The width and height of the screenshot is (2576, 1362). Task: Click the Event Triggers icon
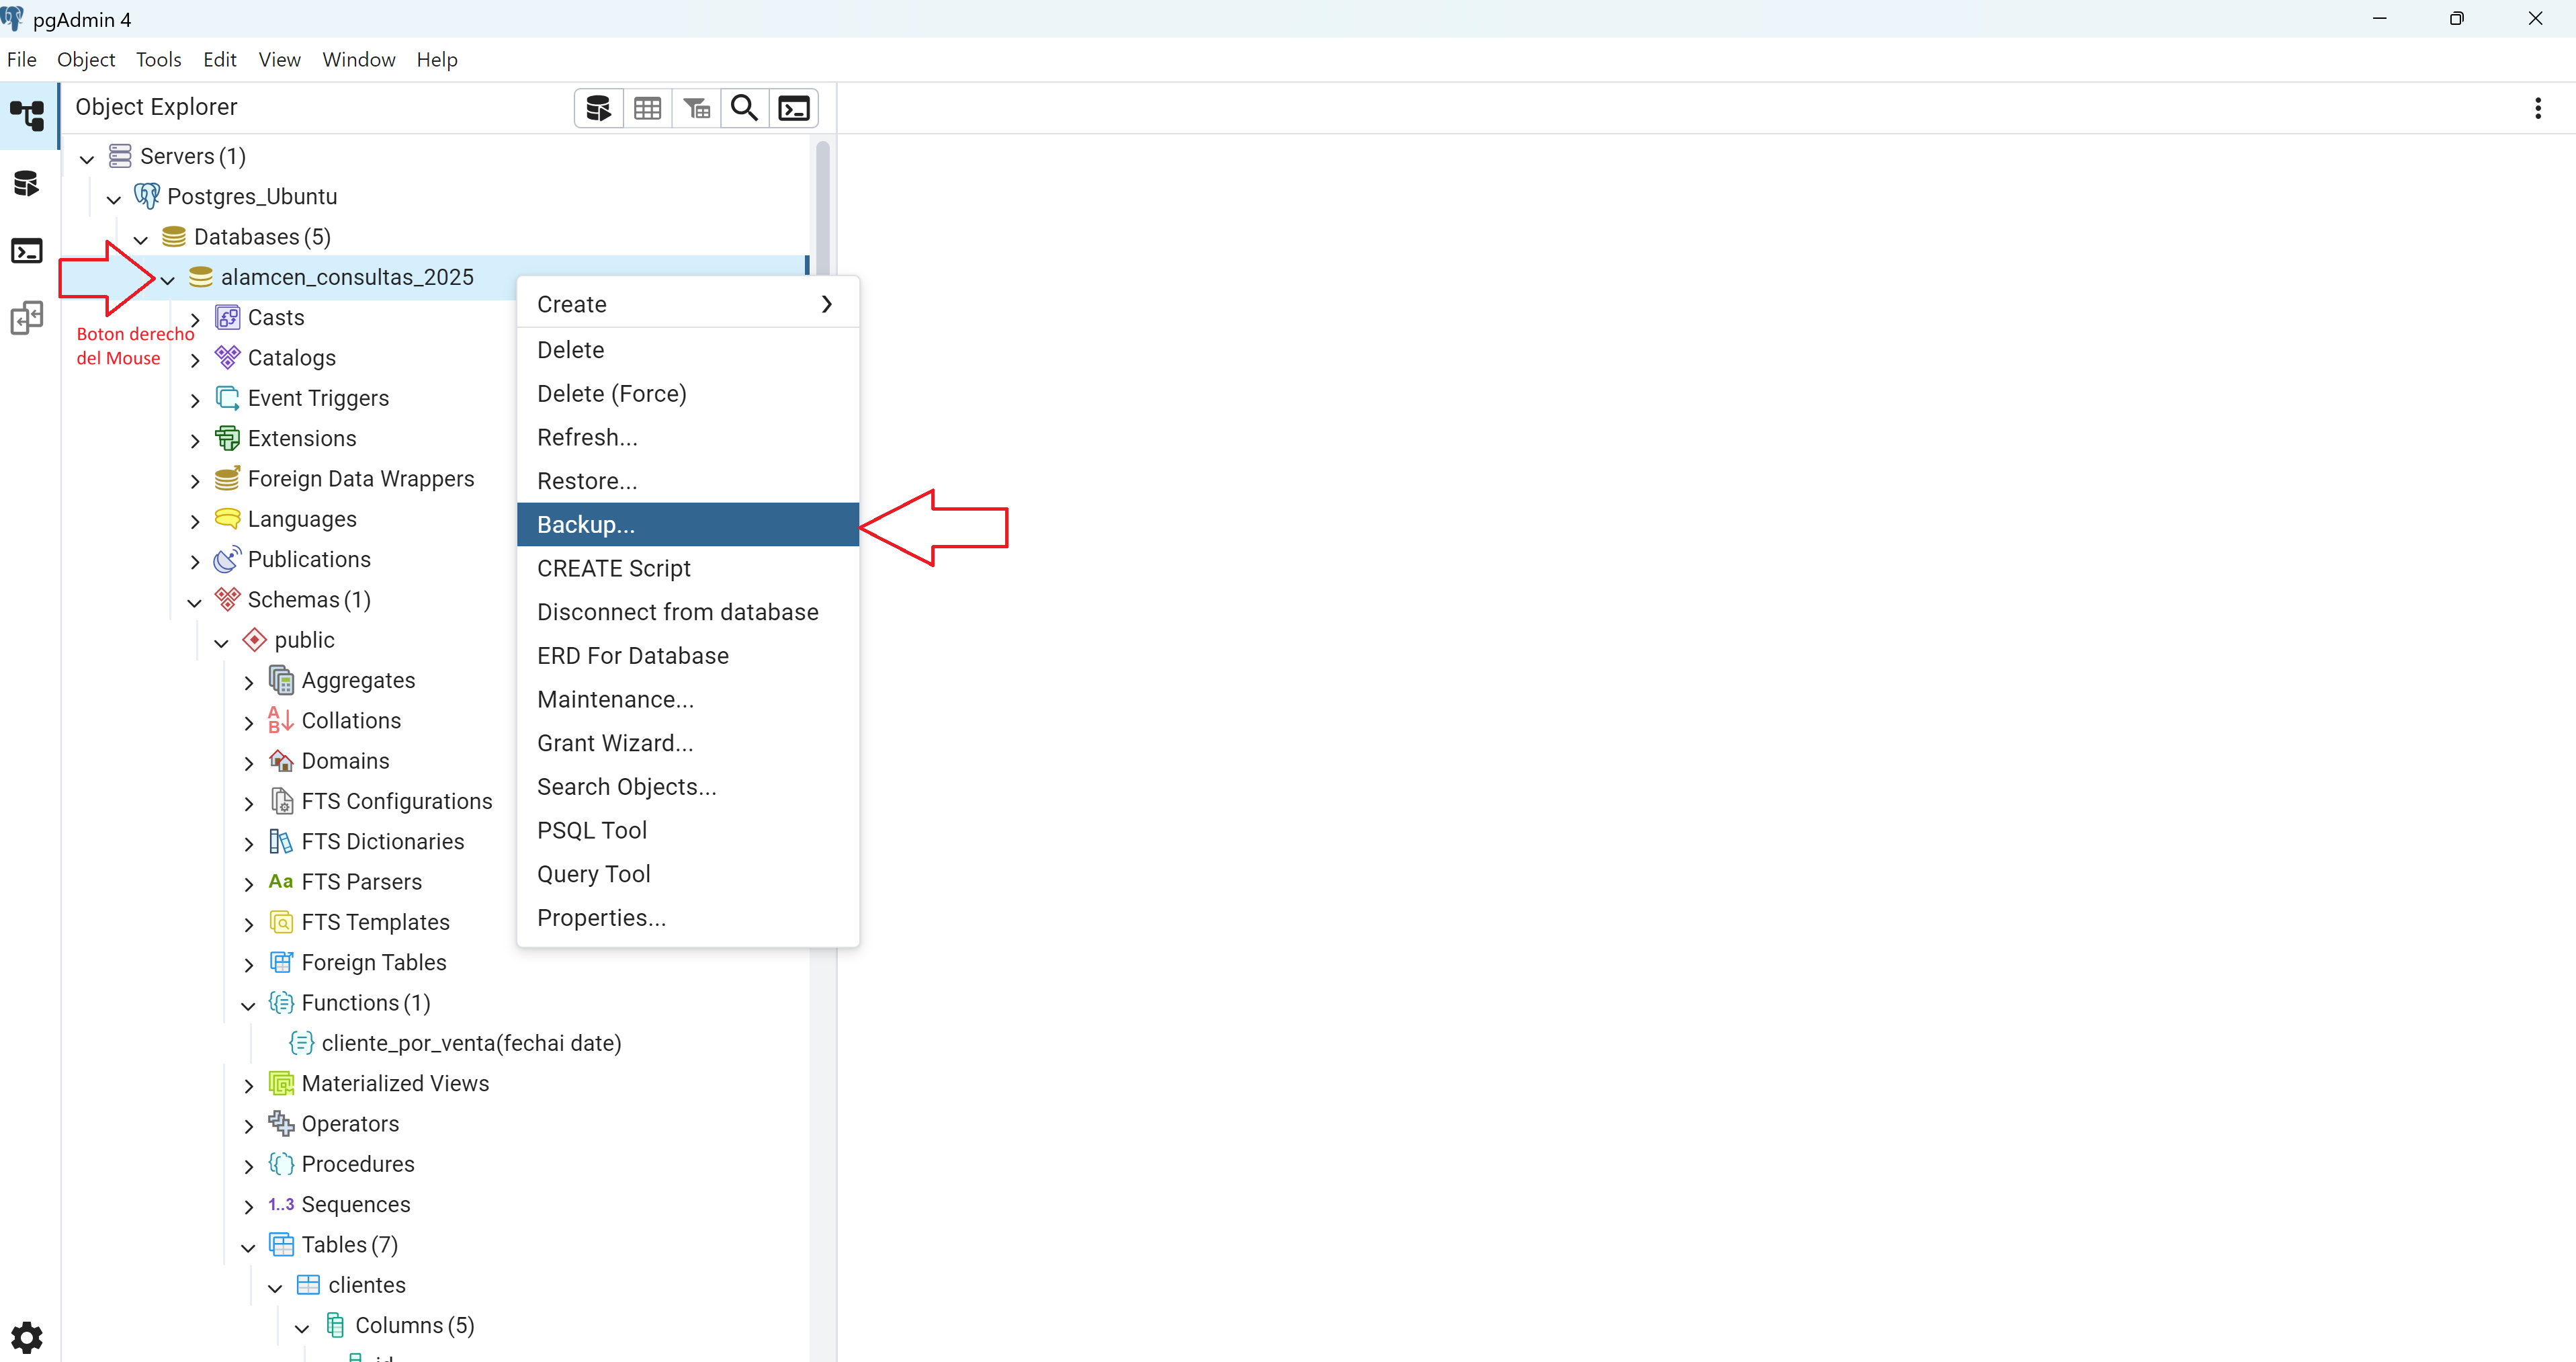(228, 398)
